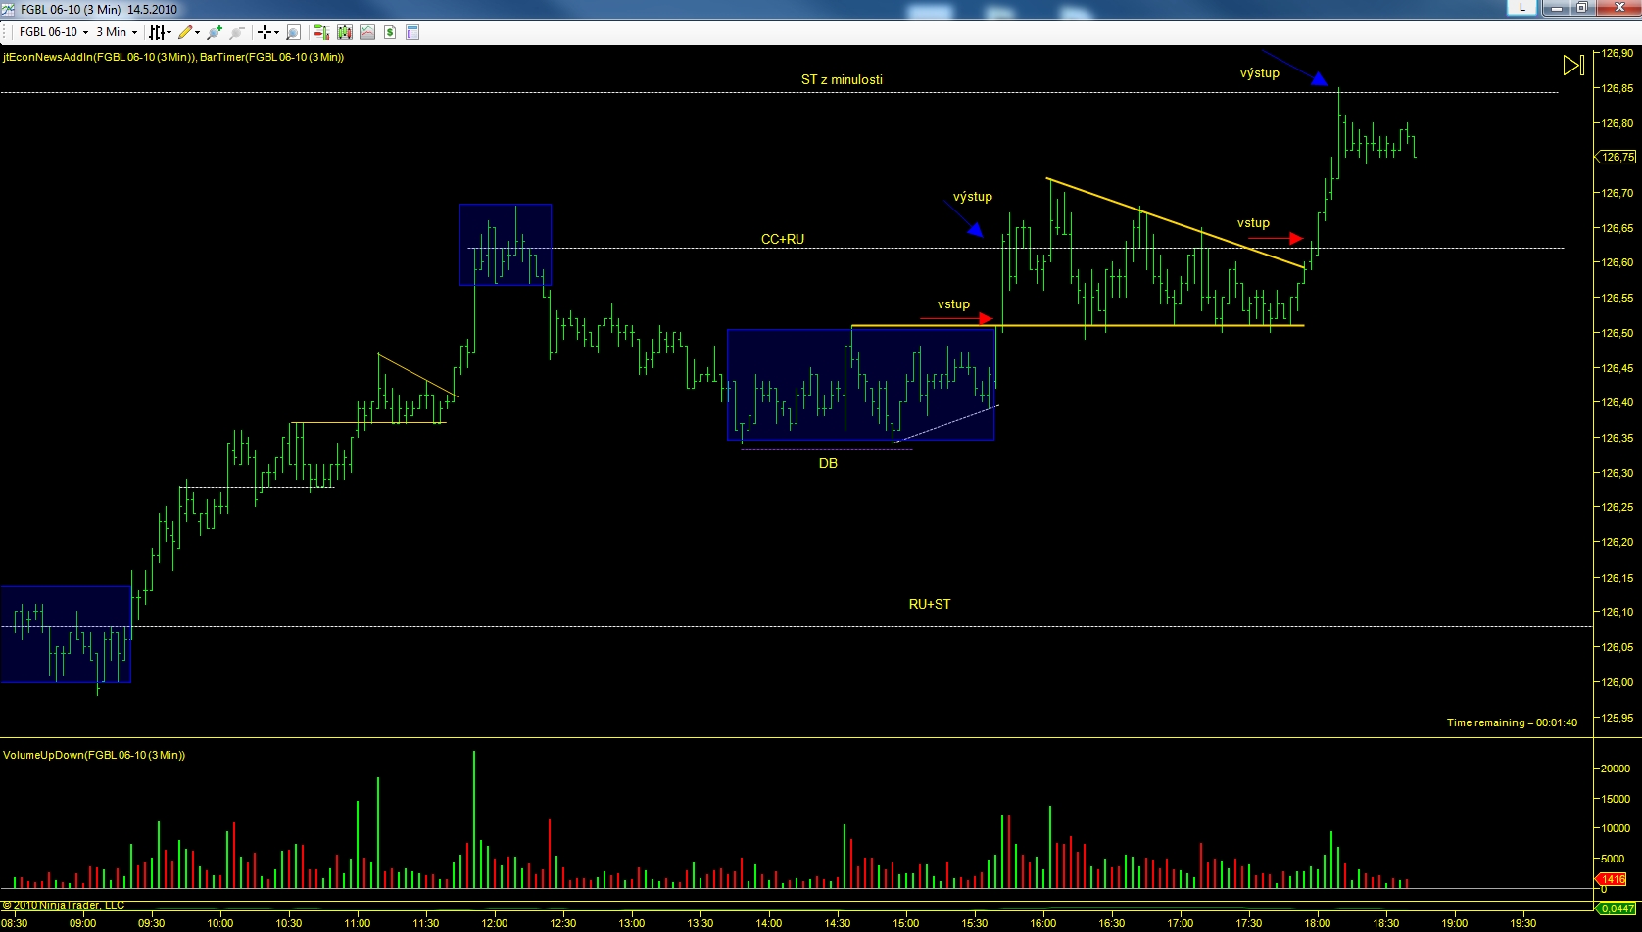The width and height of the screenshot is (1642, 932).
Task: Click the 'VolumeUpDown(FGBL 06-10 (3 Min))' indicator label
Action: tap(94, 755)
